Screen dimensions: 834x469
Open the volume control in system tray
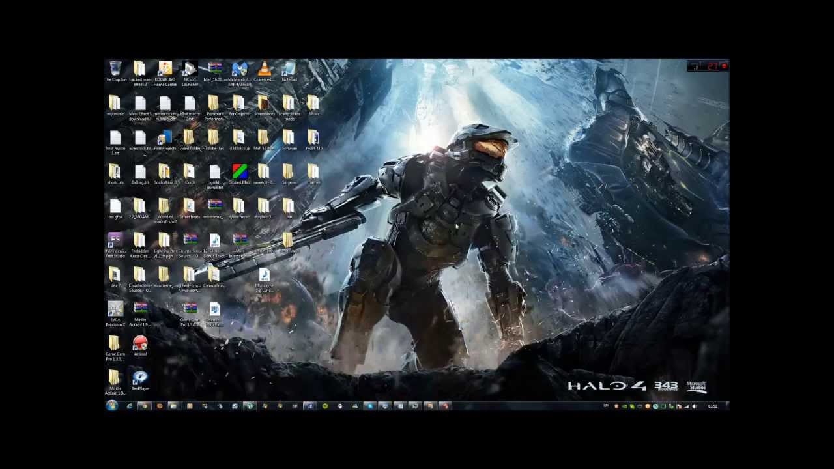[x=695, y=406]
